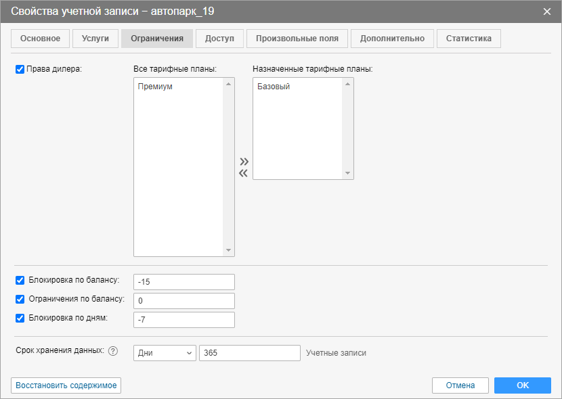This screenshot has width=562, height=399.
Task: Select the Премиум tariff plan in list
Action: 154,87
